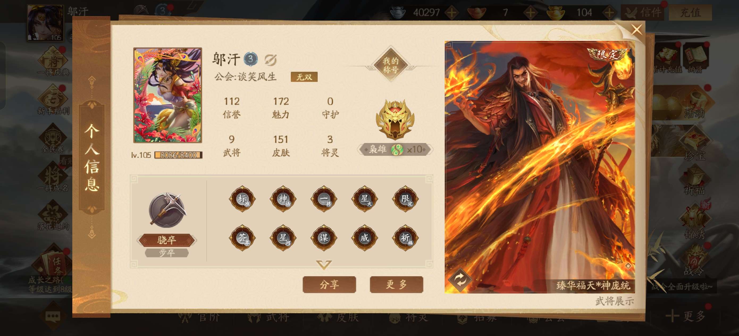Click the 标准 skin category badge
Viewport: 739px width, 336px height.
242,199
